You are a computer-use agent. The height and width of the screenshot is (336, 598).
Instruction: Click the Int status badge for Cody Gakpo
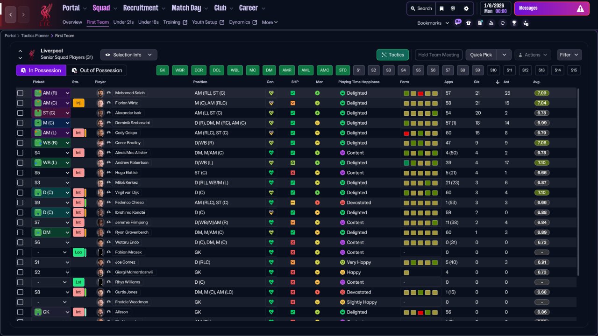[x=78, y=133]
